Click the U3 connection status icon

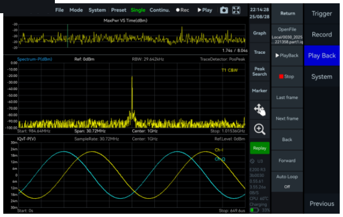252,161
